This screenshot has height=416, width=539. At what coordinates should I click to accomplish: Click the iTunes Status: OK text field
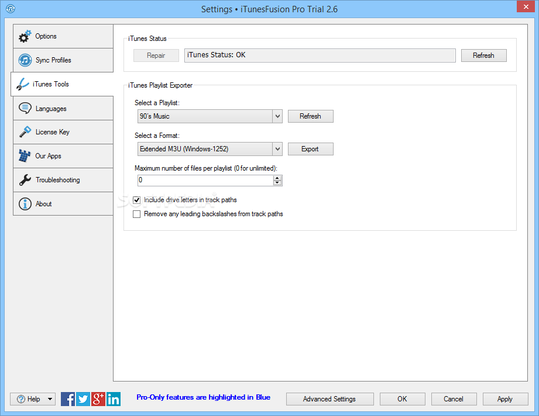pyautogui.click(x=320, y=56)
